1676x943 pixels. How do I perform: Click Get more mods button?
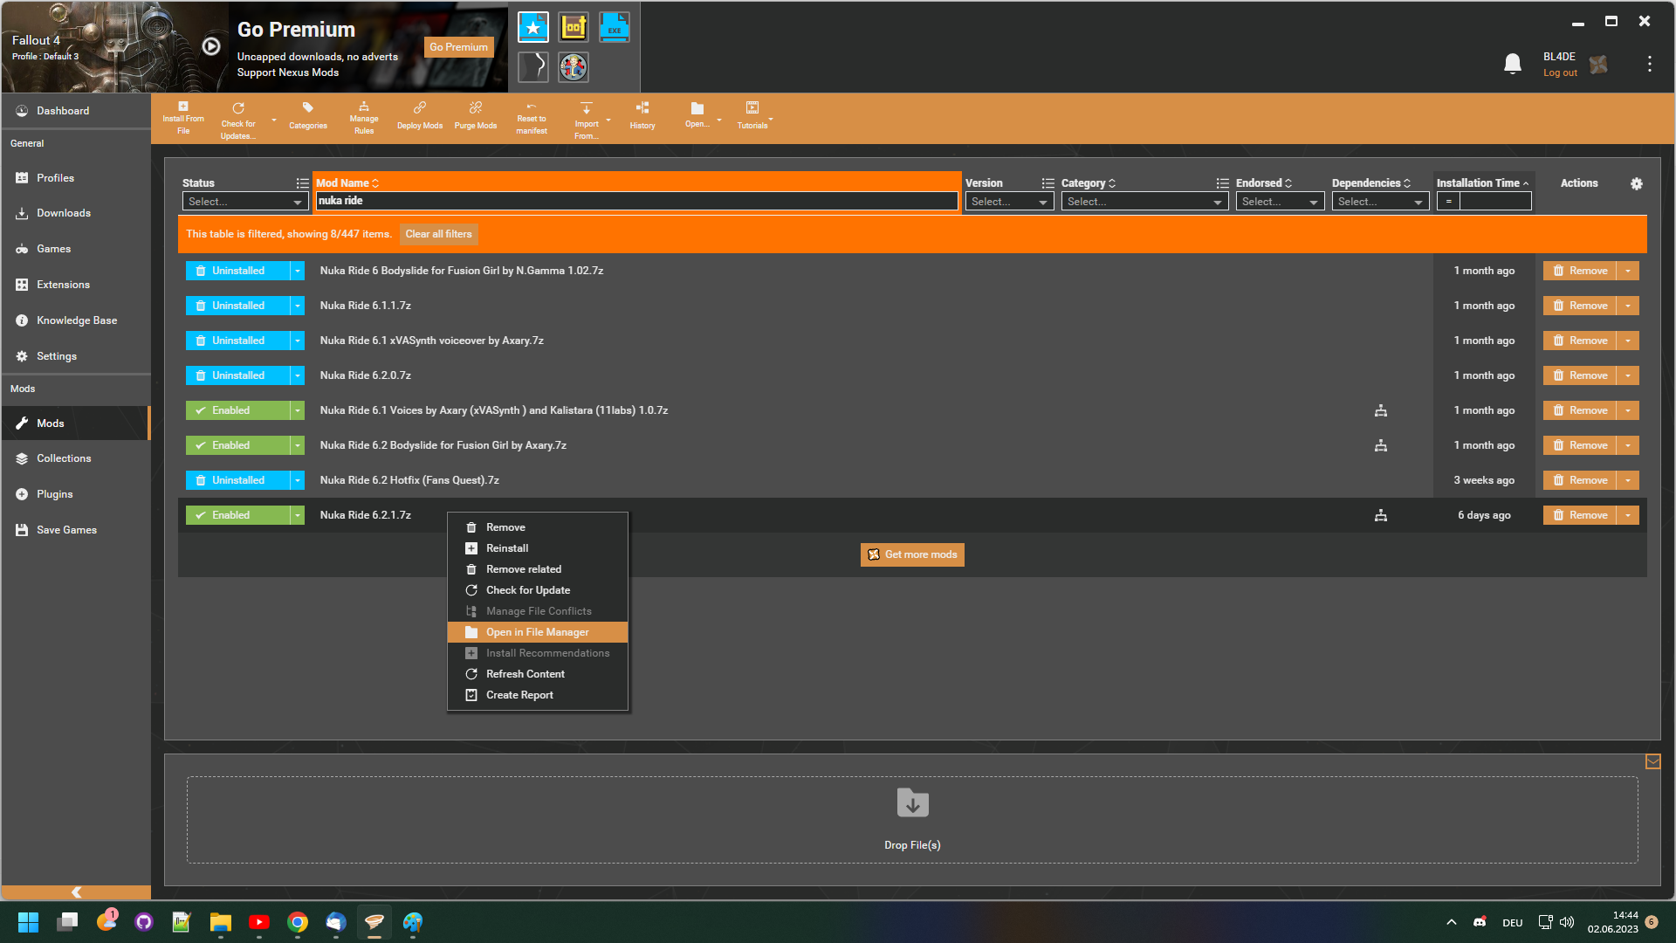(x=912, y=554)
